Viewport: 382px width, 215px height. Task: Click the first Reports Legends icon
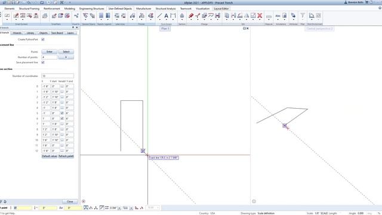pos(101,16)
